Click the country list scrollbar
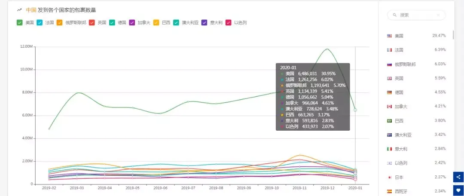Screen dimensions: 464x196 click(x=453, y=35)
